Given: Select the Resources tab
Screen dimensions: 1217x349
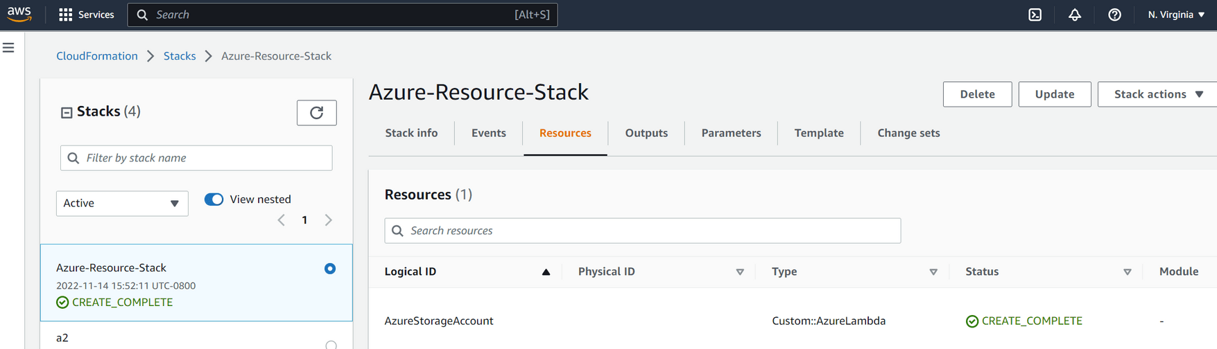Looking at the screenshot, I should tap(565, 133).
